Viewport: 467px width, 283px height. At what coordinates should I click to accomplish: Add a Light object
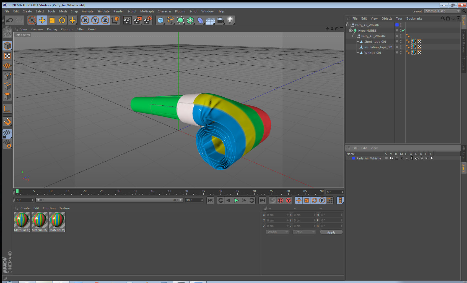click(x=230, y=20)
